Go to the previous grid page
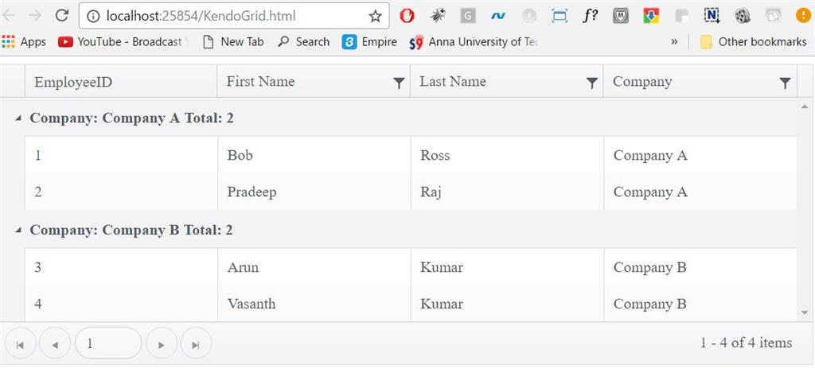 tap(55, 344)
